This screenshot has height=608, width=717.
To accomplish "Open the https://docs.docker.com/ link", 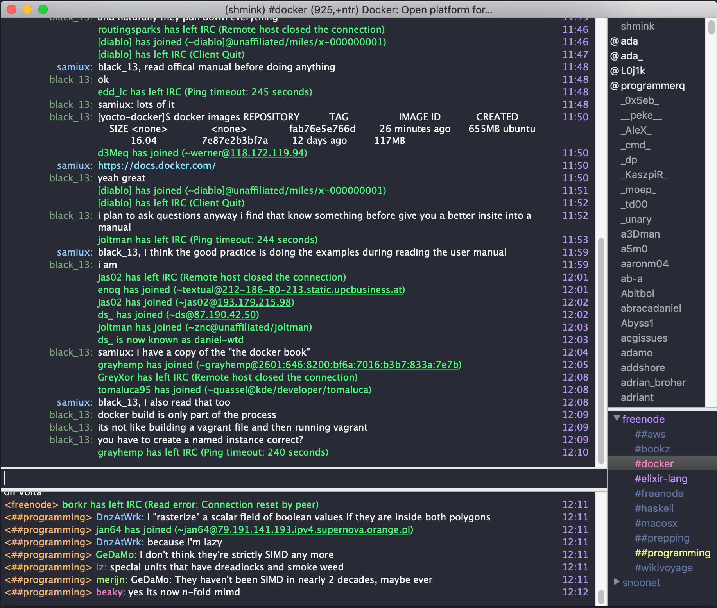I will (x=157, y=165).
